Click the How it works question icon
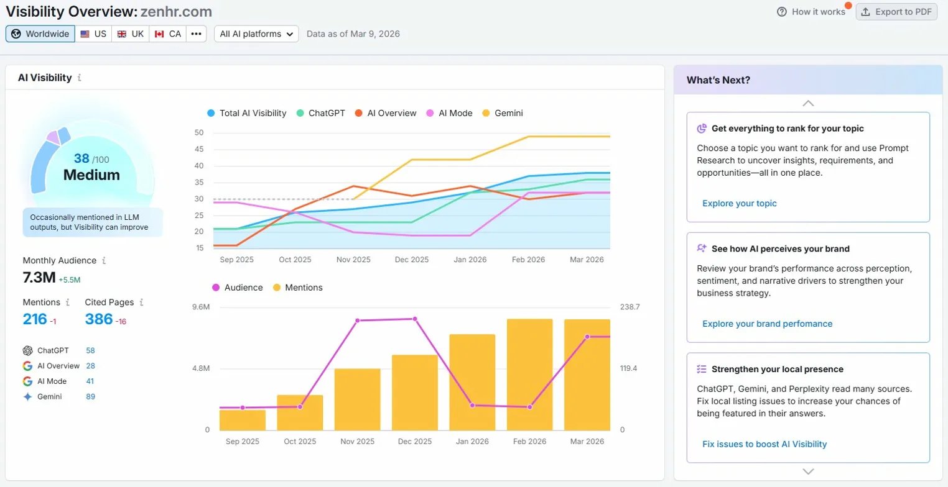The width and height of the screenshot is (948, 487). coord(782,12)
